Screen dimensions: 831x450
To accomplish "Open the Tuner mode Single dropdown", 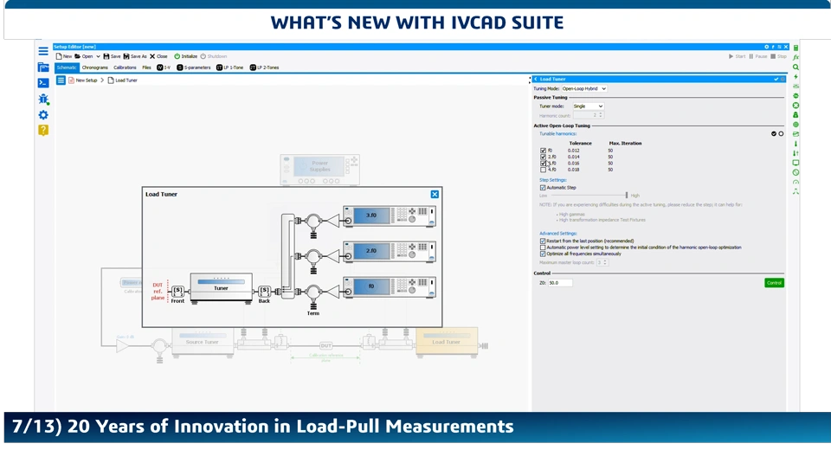I will (x=588, y=106).
